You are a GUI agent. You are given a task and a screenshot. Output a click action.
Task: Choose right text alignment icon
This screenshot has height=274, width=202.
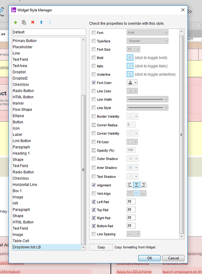(x=143, y=185)
